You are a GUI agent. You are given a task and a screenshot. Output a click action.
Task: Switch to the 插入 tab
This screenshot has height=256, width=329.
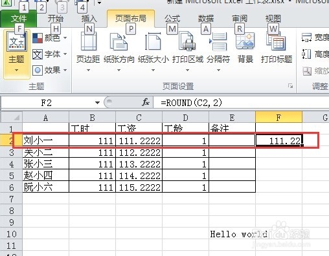point(89,19)
